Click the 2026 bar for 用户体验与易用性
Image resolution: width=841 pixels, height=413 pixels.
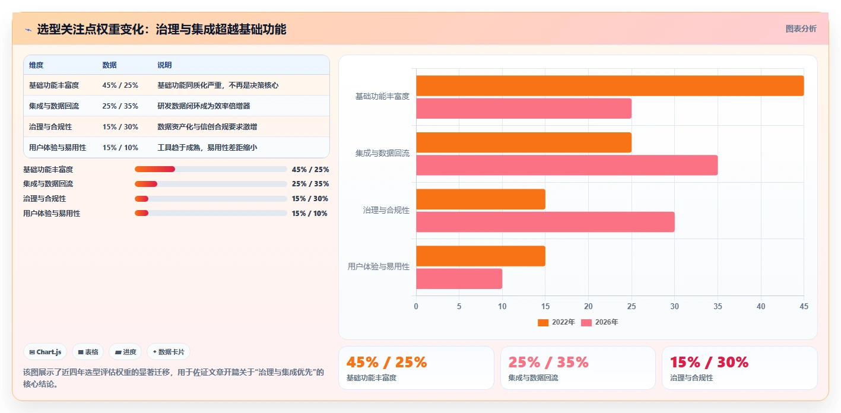459,279
